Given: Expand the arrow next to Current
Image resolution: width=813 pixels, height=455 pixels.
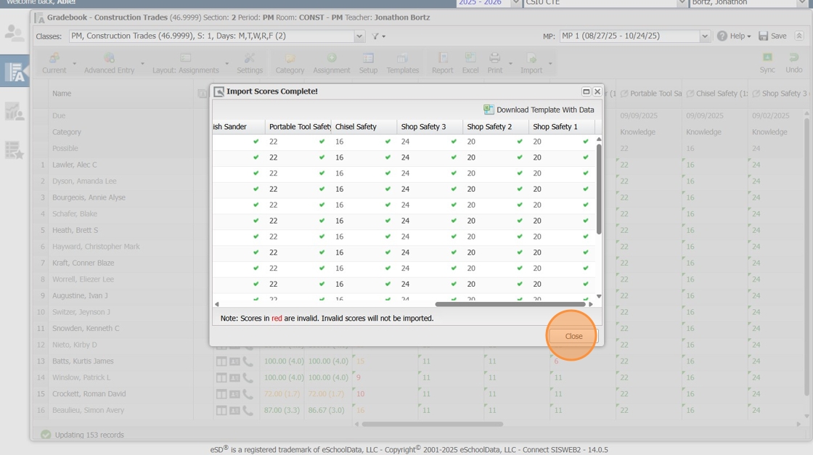Looking at the screenshot, I should tap(74, 64).
